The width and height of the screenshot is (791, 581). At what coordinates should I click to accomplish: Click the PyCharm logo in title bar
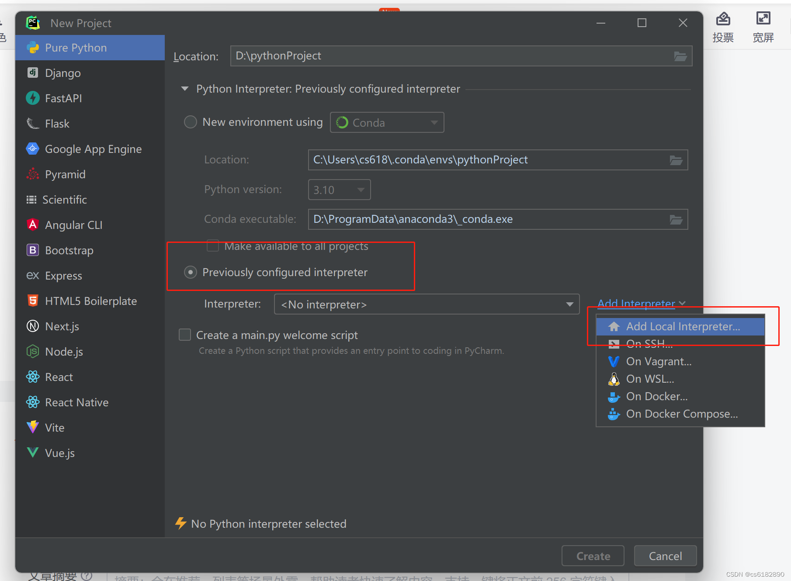click(x=33, y=23)
